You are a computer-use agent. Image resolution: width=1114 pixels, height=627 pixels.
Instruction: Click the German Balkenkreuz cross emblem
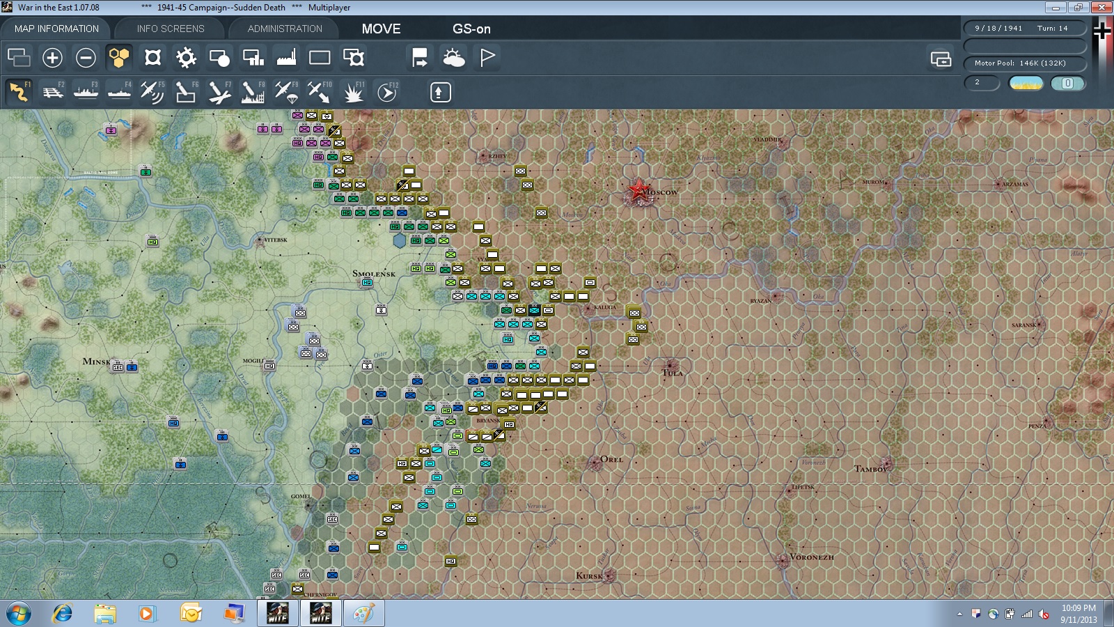click(x=1102, y=31)
